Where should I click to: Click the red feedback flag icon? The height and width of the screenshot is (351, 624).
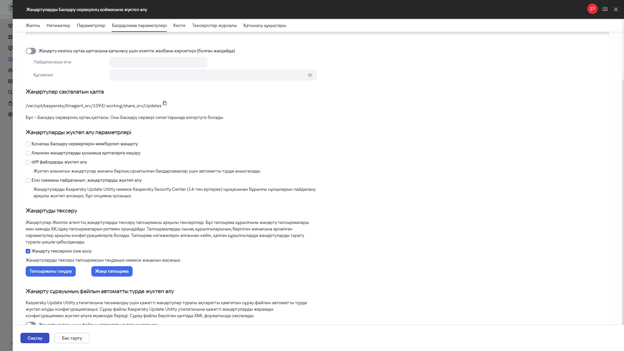pyautogui.click(x=592, y=9)
